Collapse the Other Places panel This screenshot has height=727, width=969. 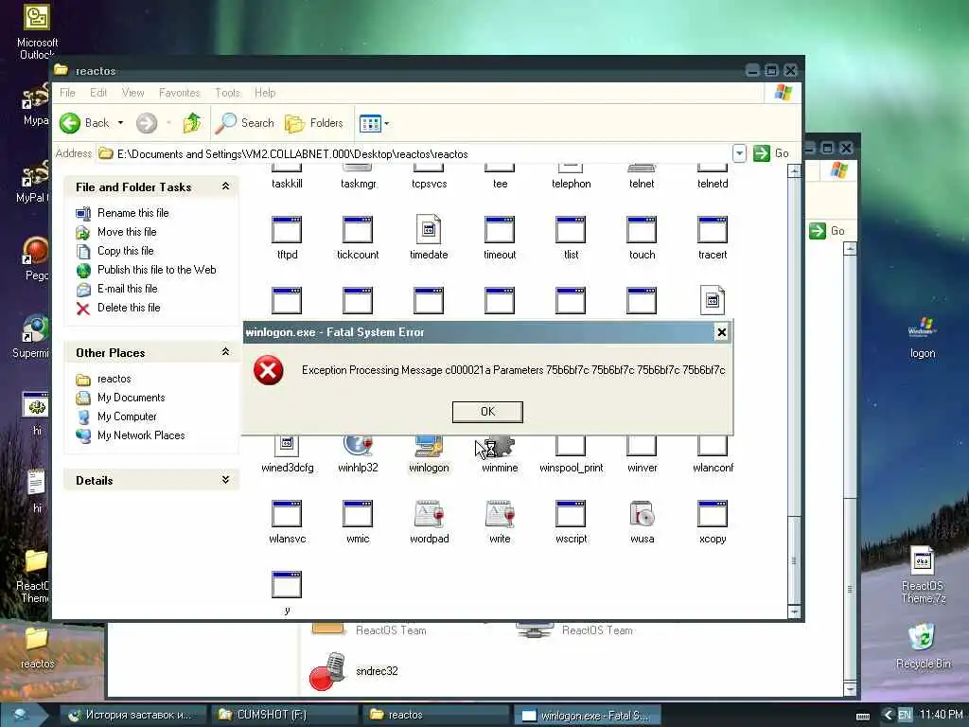225,352
